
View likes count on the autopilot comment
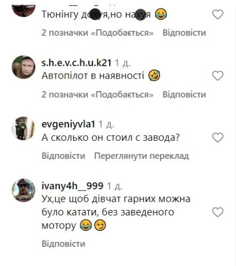tap(98, 95)
